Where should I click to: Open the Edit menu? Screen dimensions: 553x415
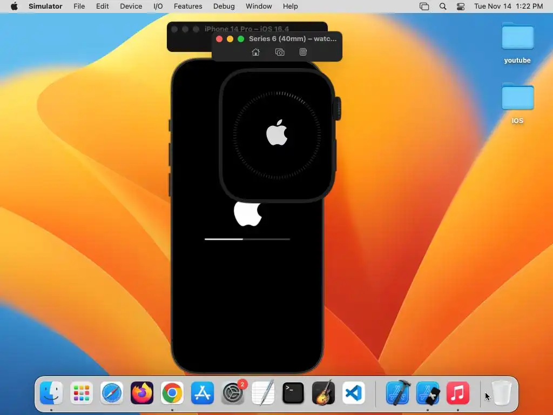pos(102,6)
